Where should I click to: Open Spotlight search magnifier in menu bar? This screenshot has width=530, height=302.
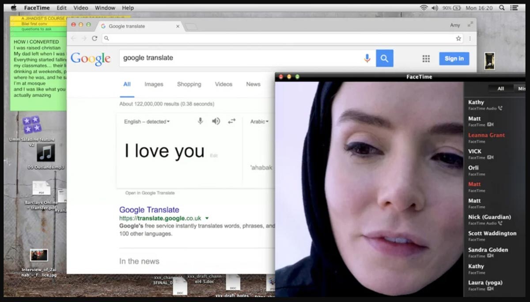tap(502, 8)
